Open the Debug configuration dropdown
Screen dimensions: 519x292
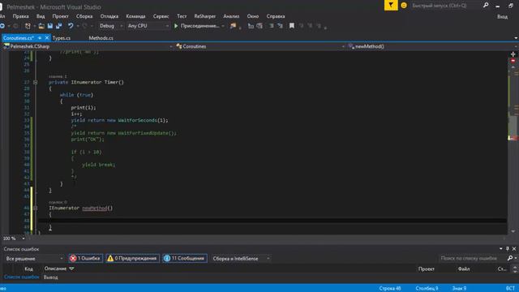click(111, 26)
